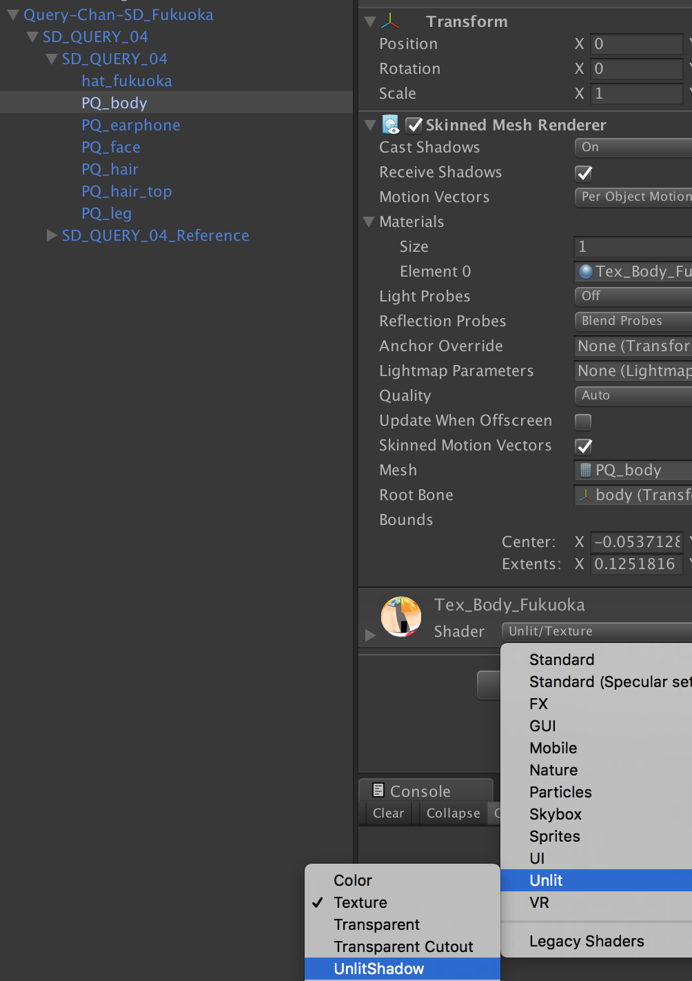Viewport: 692px width, 981px height.
Task: Toggle Skinned Motion Vectors off
Action: click(583, 446)
